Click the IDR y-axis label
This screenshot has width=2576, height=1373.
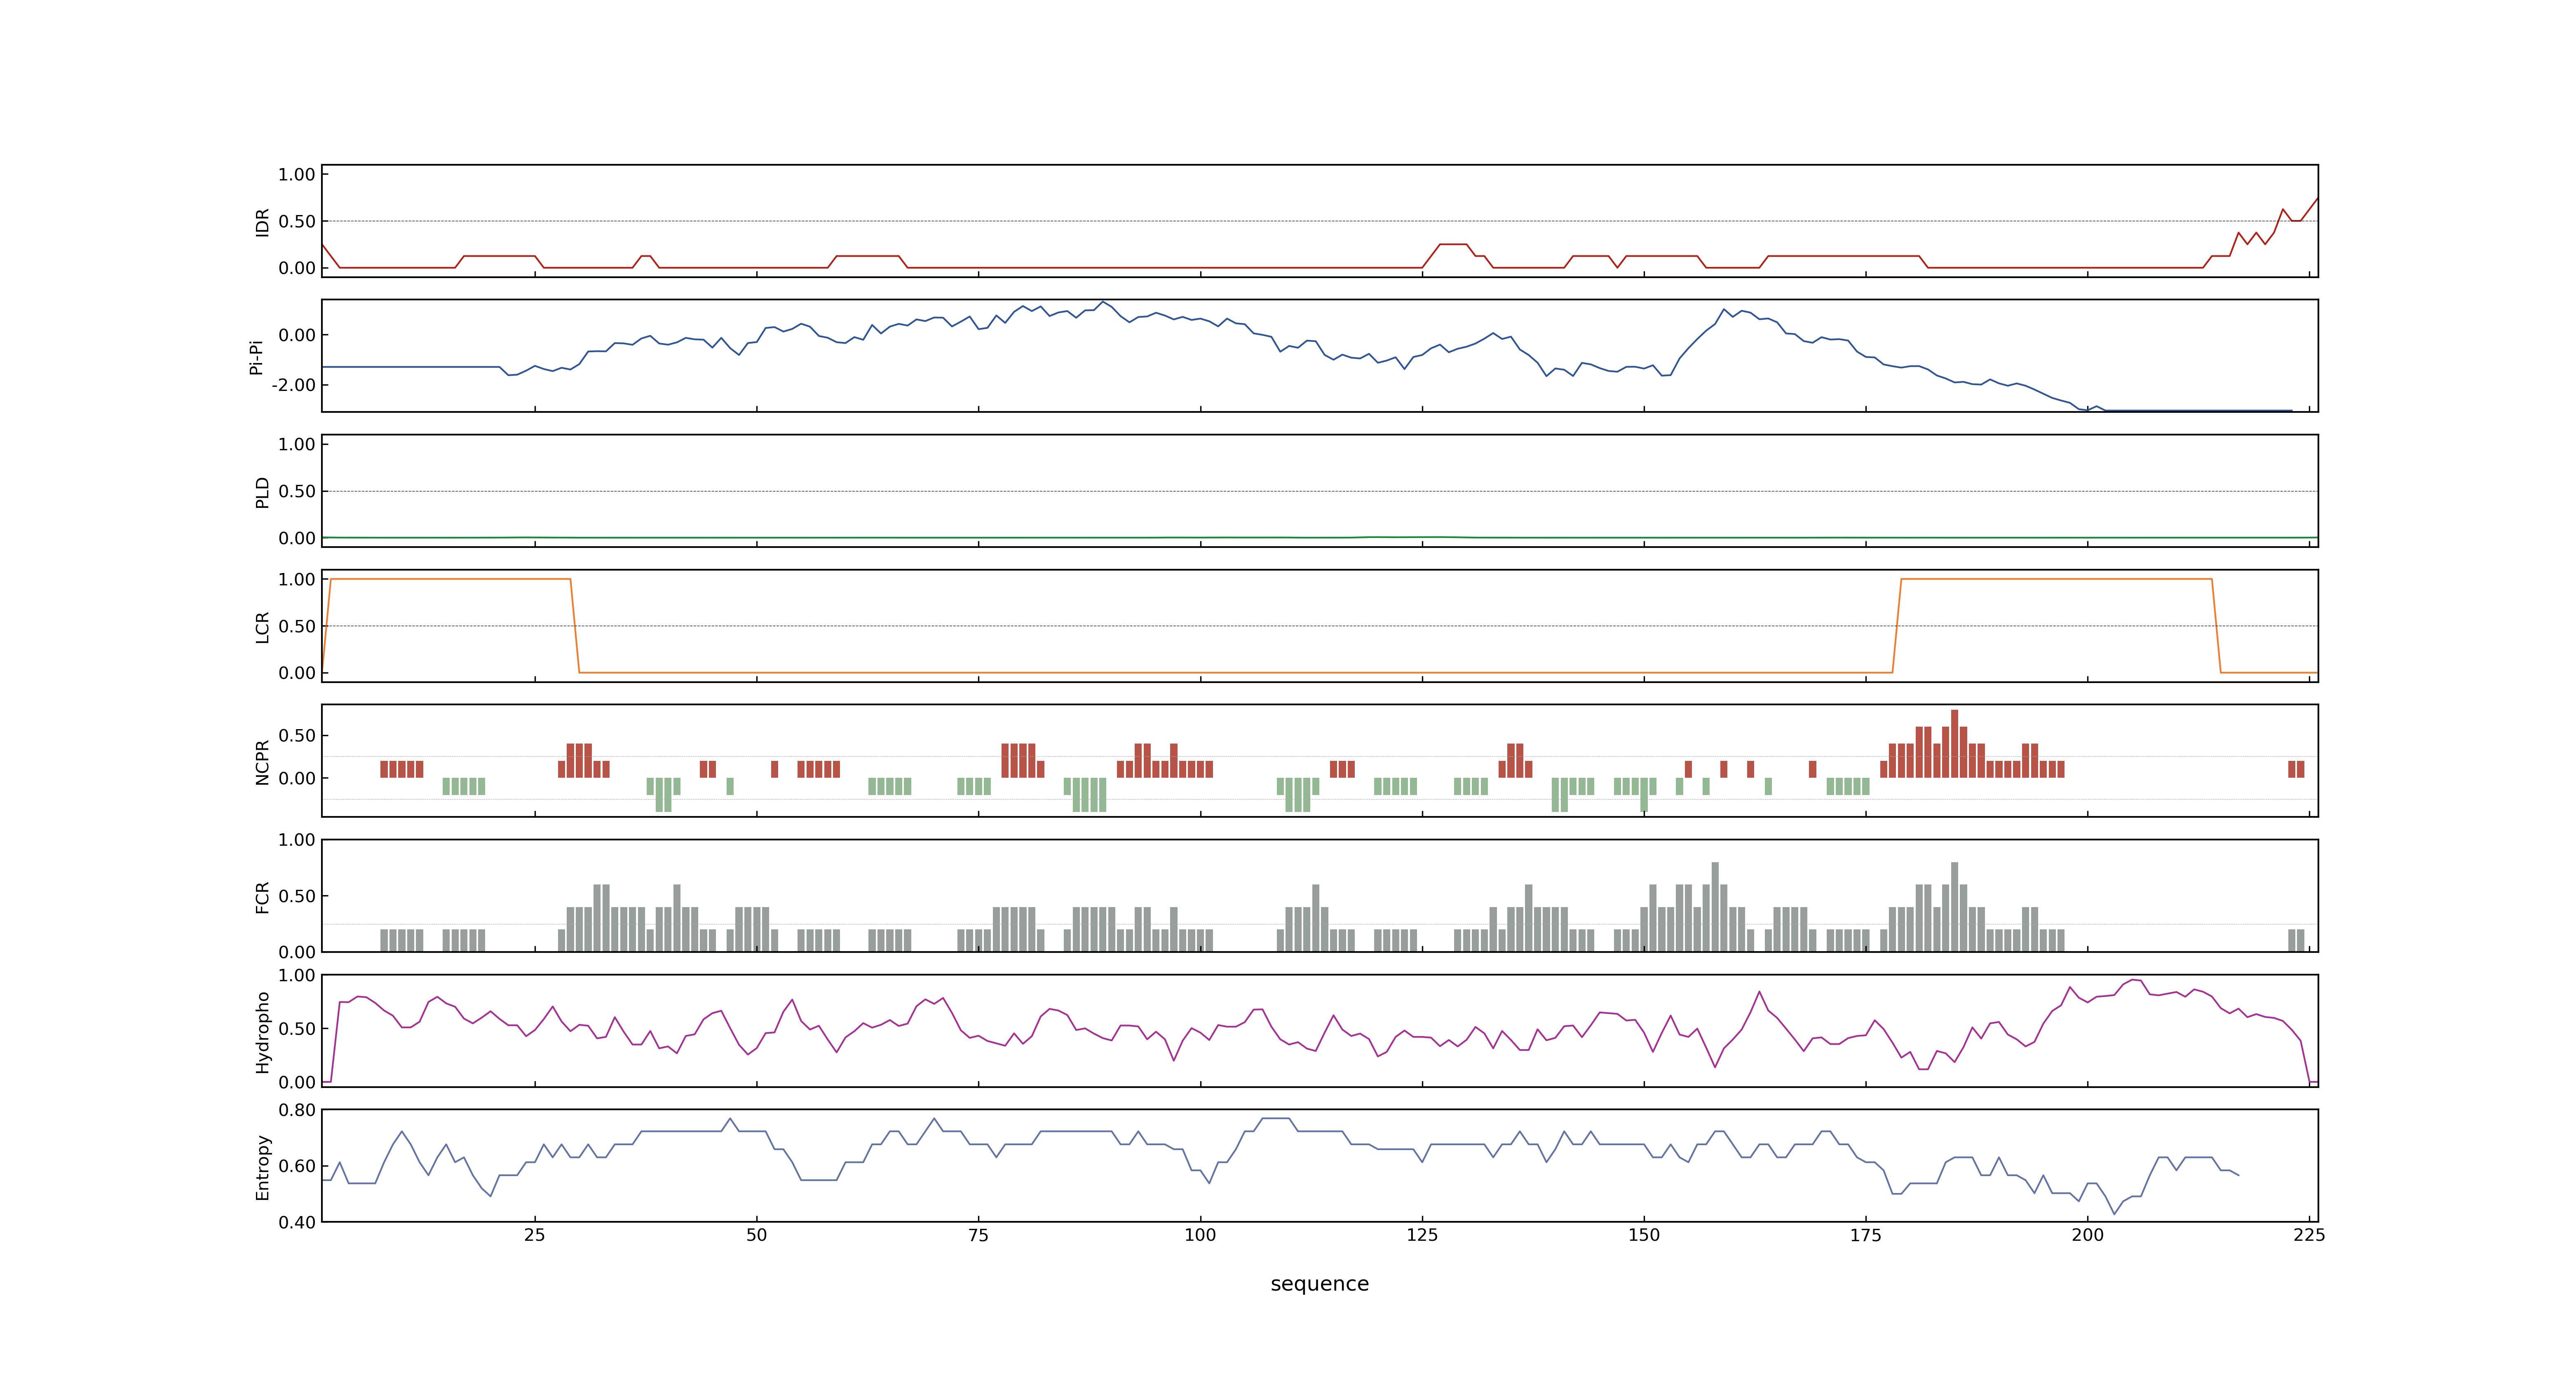pos(262,222)
